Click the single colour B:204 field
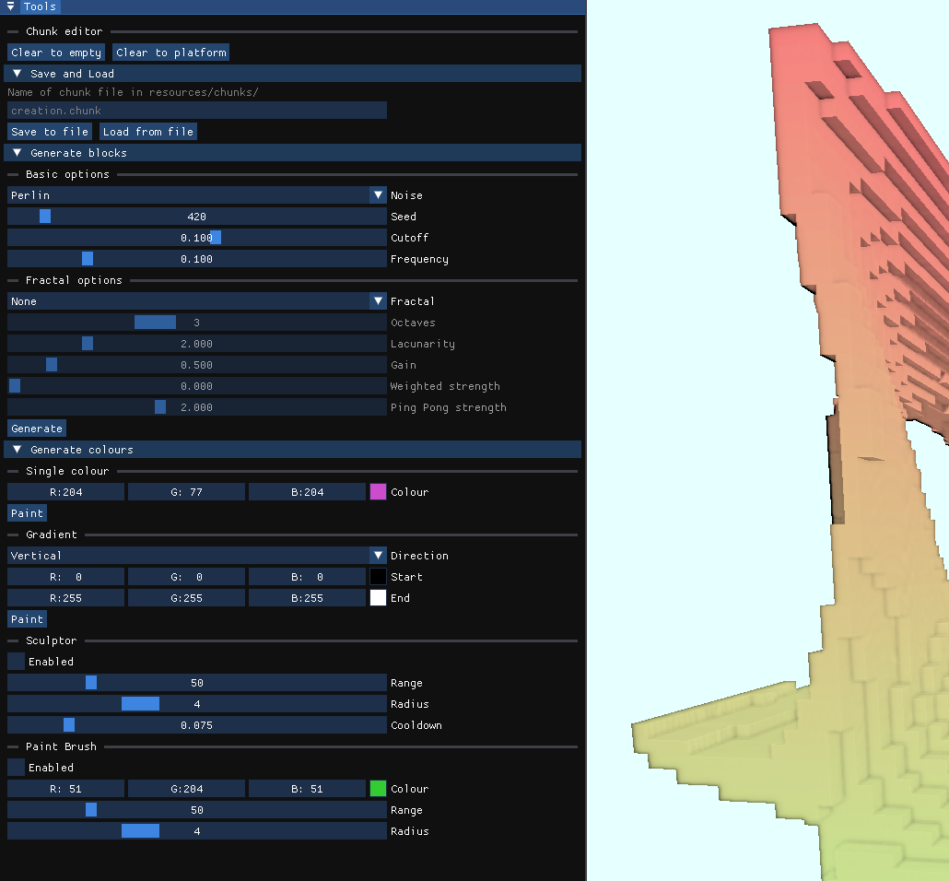 [308, 492]
